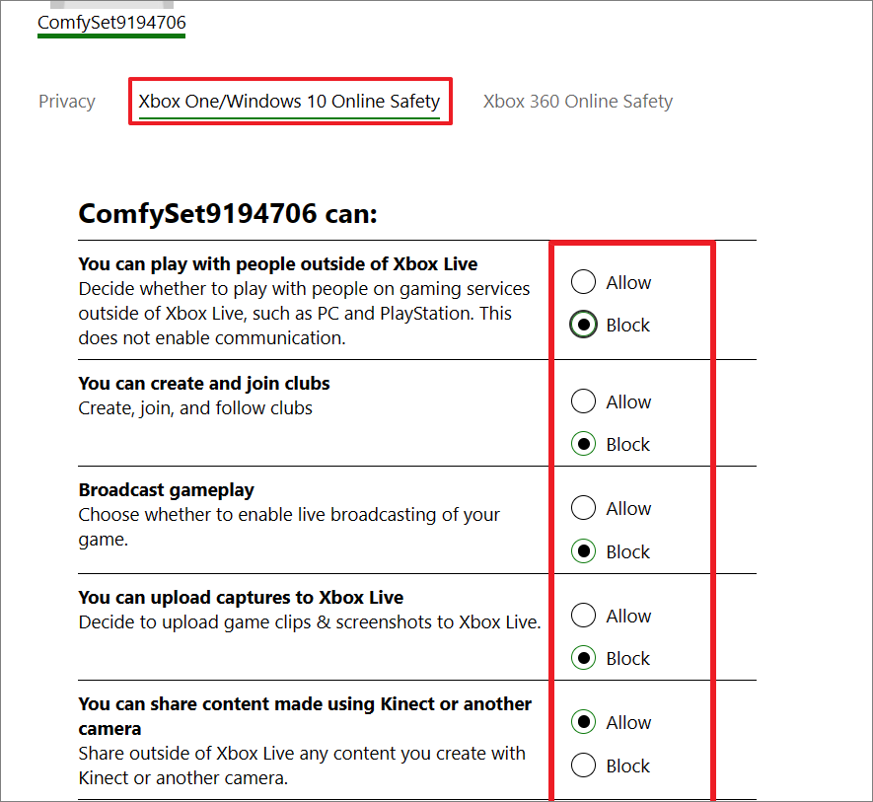This screenshot has width=873, height=802.
Task: Click 'Decide to upload game clips & screenshots' description
Action: coord(310,622)
